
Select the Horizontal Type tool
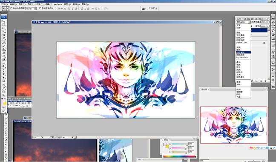[3, 74]
